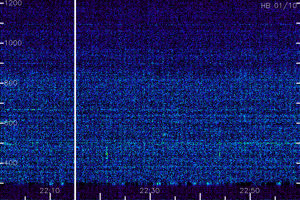The height and width of the screenshot is (200, 300).
Task: Click the 600 frequency axis label
Action: 11,123
